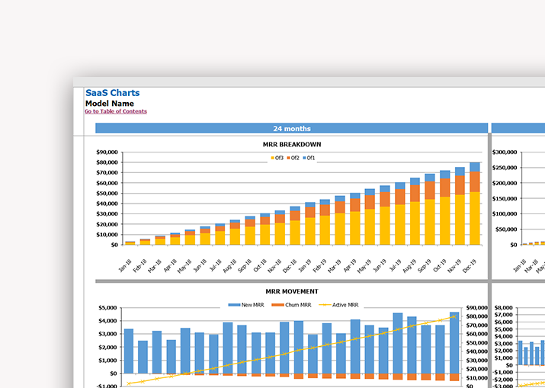Click the Active MRR line legend entry
Viewport: 545px width, 388px height.
(x=340, y=305)
